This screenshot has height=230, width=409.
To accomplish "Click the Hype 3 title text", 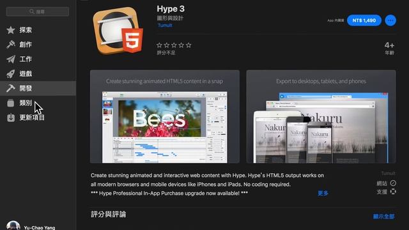I will point(171,9).
